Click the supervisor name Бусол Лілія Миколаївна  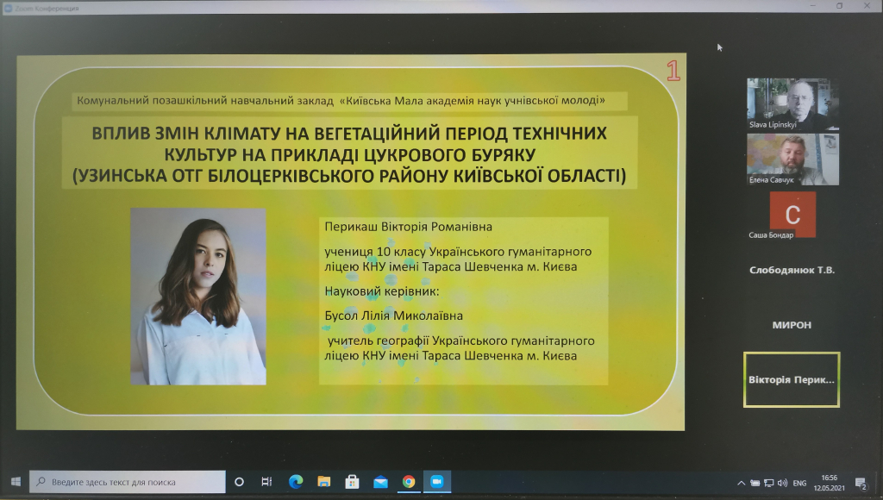[393, 316]
